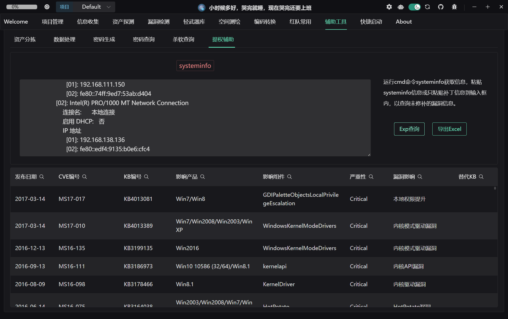Click the 0% progress bar
The width and height of the screenshot is (508, 319).
pos(22,7)
